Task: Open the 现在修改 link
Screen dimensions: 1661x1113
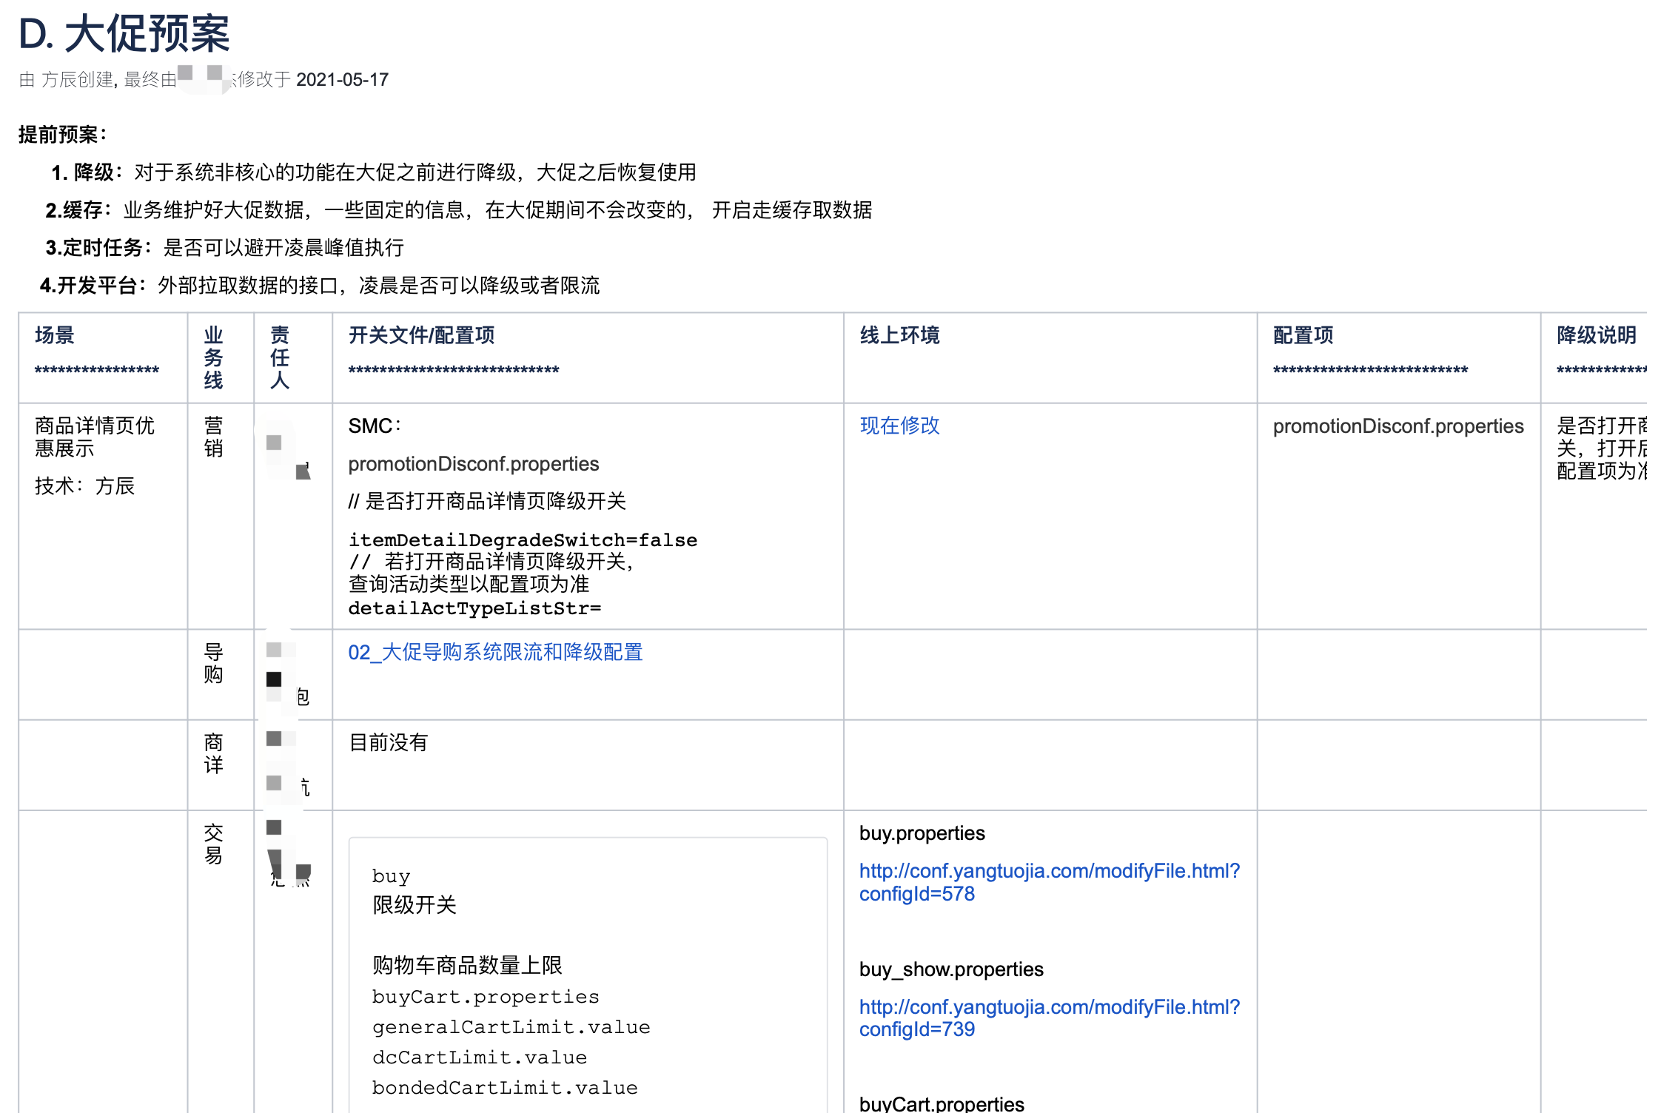Action: click(x=899, y=426)
